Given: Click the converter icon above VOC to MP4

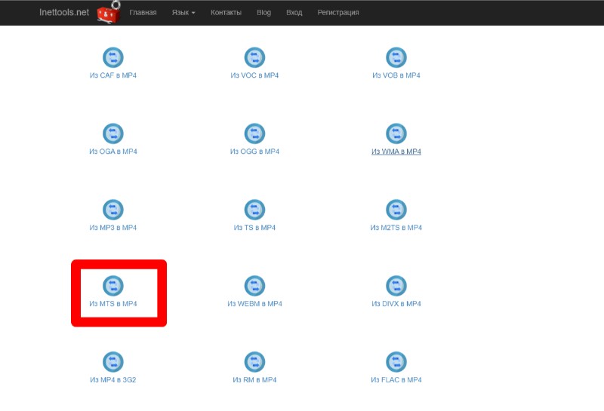Looking at the screenshot, I should (x=254, y=57).
